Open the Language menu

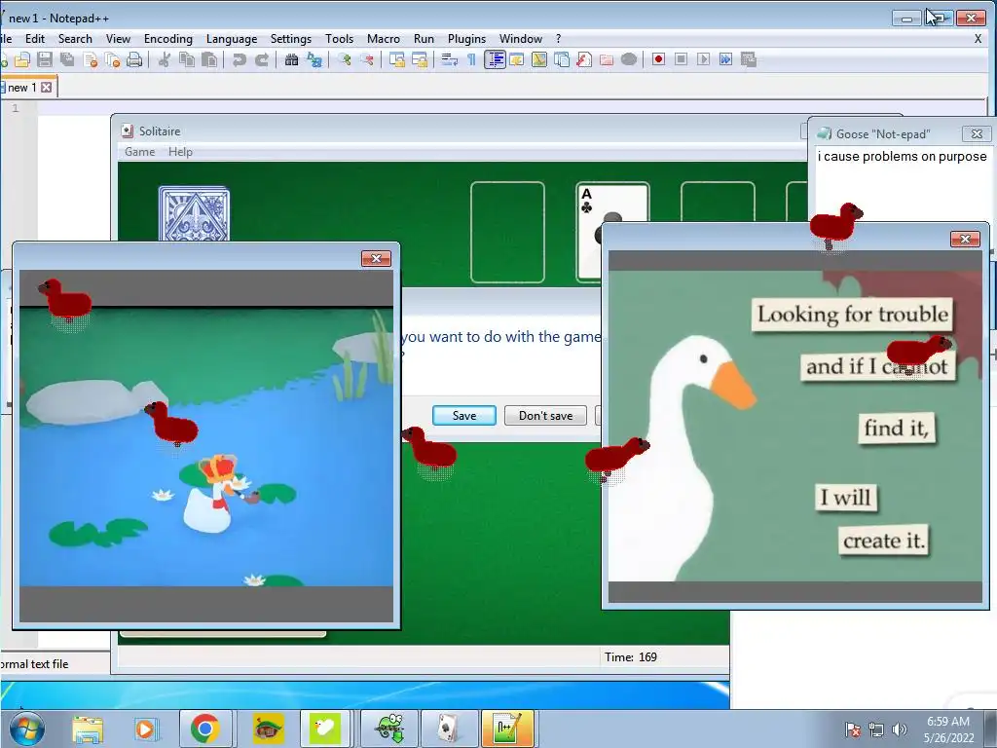(x=232, y=39)
